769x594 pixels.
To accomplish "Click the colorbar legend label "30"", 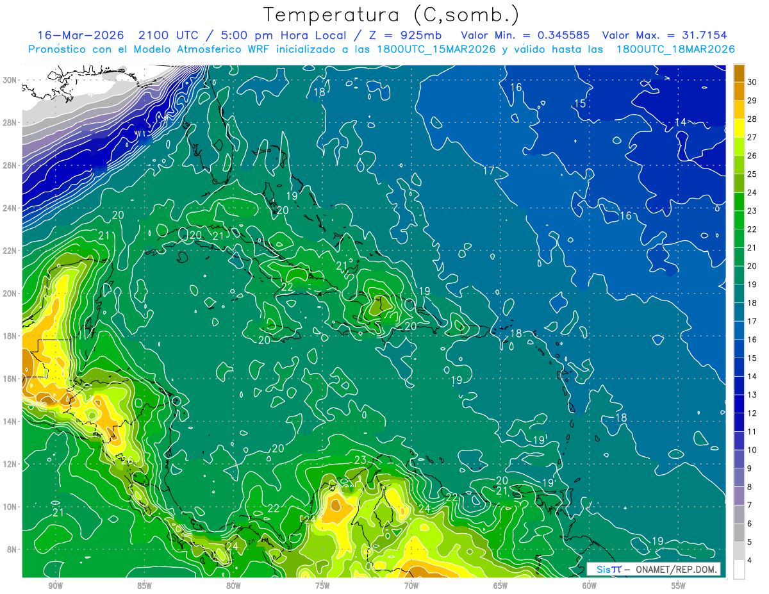I will pos(752,81).
